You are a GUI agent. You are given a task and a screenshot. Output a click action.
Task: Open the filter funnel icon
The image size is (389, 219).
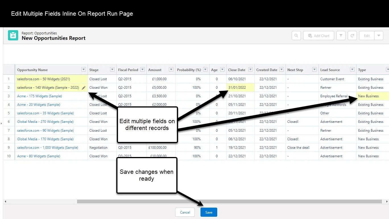pos(341,36)
